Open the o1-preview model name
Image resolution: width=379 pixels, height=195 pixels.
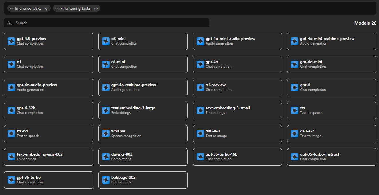216,85
